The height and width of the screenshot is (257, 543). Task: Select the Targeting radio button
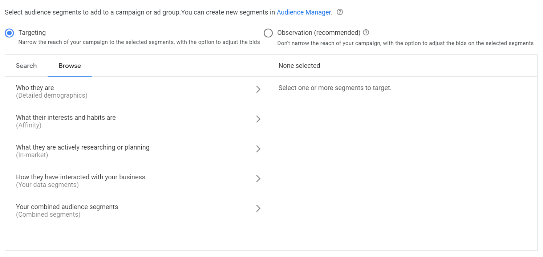tap(9, 33)
